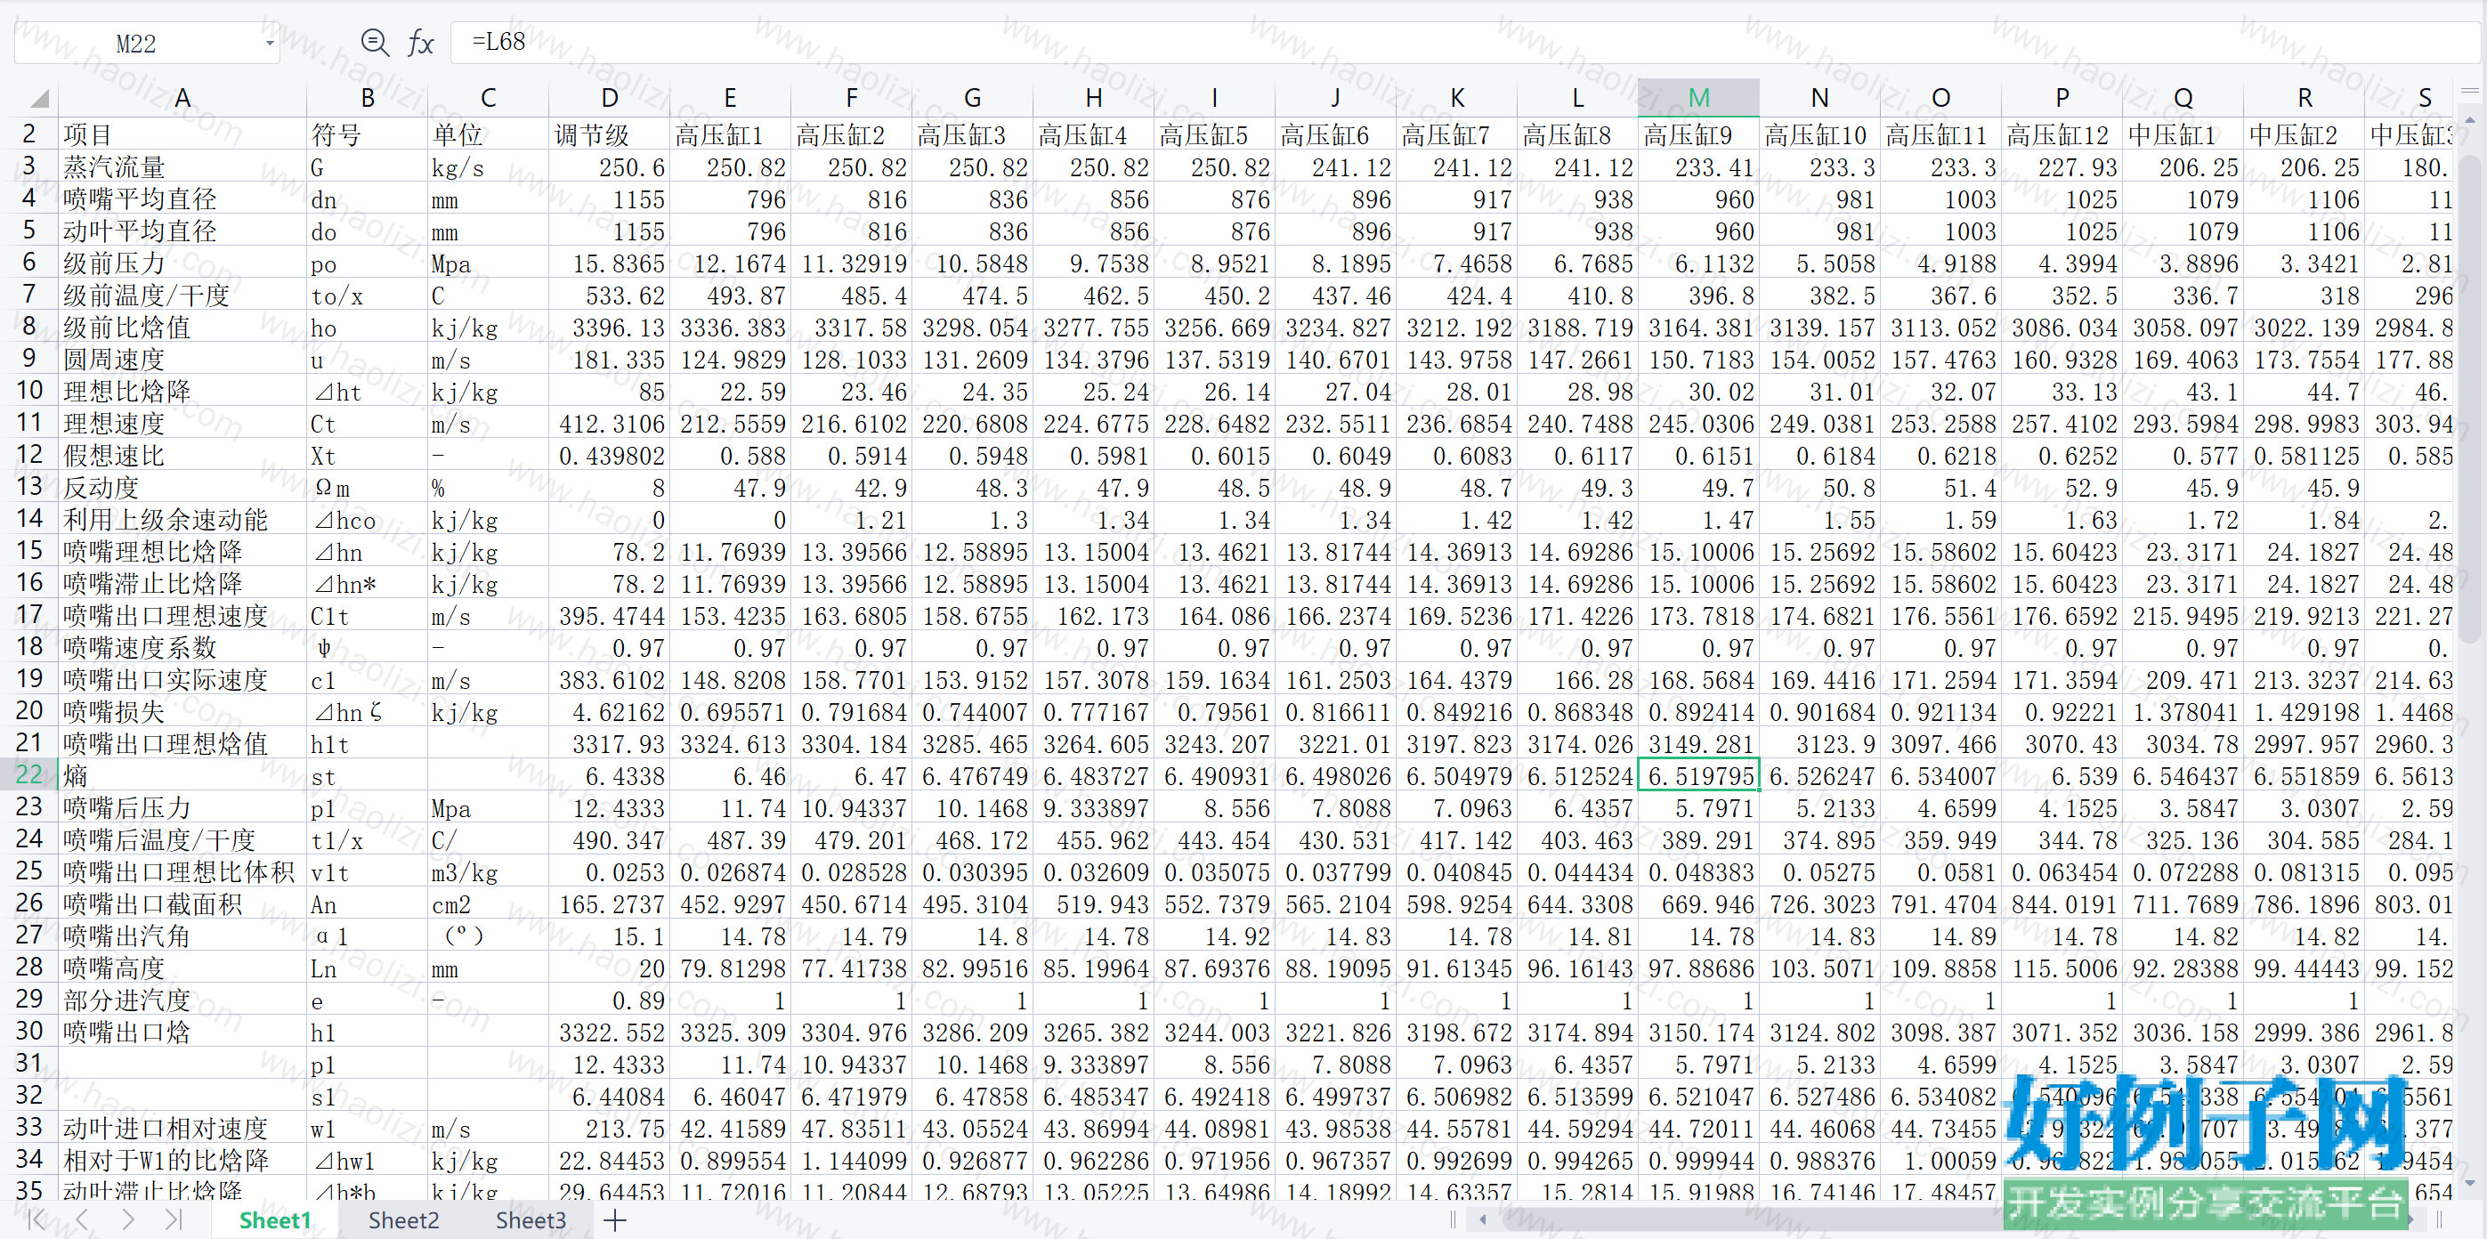Select cell 0.89 in row 29
This screenshot has height=1239, width=2487.
tap(609, 1000)
